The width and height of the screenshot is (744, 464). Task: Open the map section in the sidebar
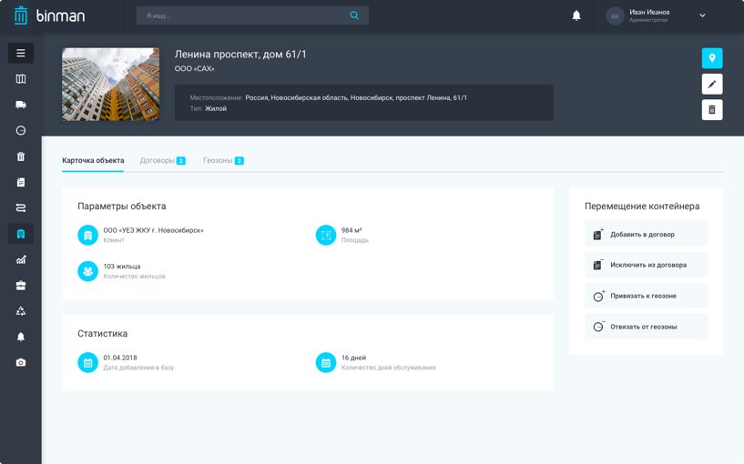pos(21,79)
